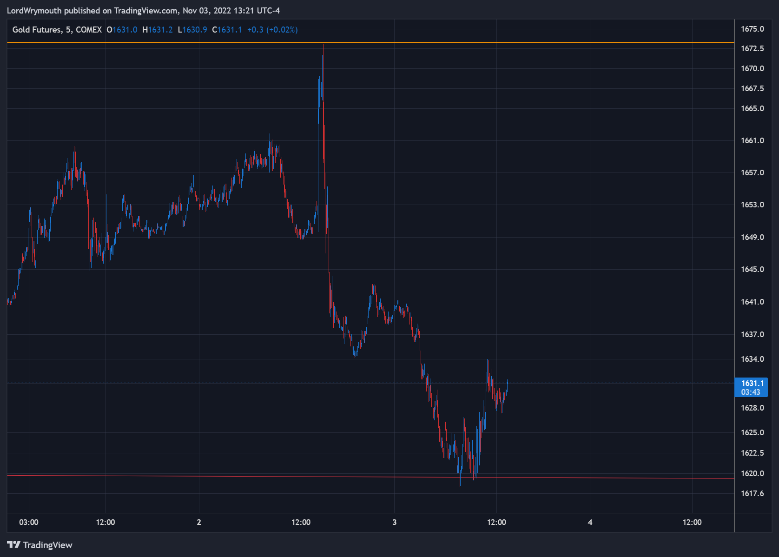Click the 1667.5 price axis label
Image resolution: width=779 pixels, height=557 pixels.
pyautogui.click(x=752, y=88)
